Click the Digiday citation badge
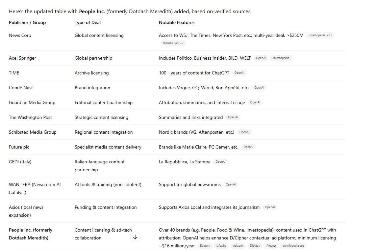 coord(255,245)
